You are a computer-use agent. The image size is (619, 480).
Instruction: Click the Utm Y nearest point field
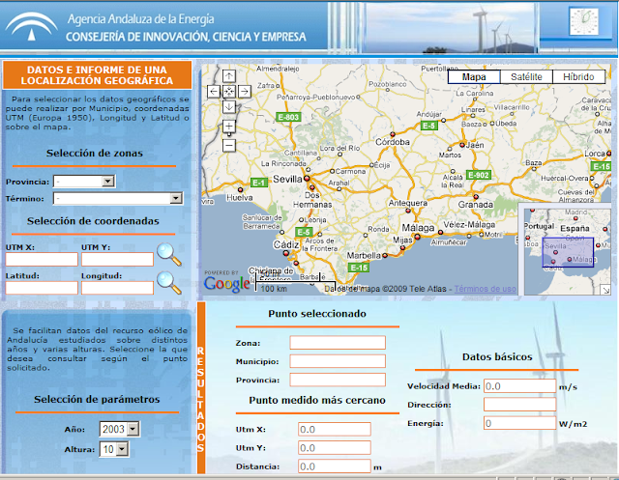(x=335, y=448)
